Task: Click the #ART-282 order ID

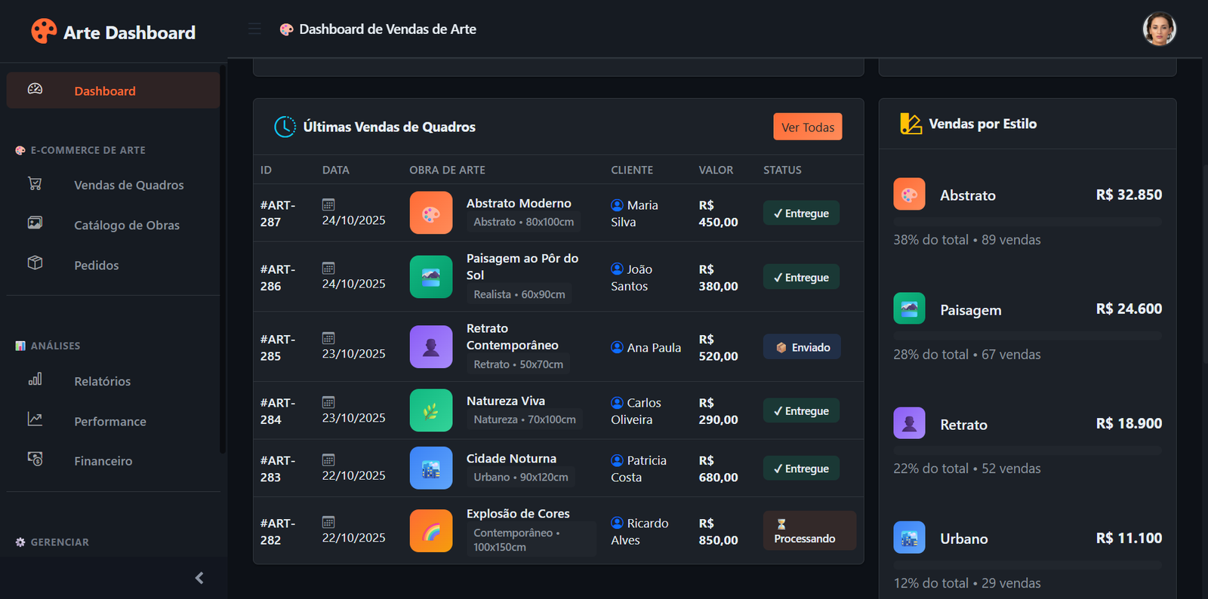Action: pyautogui.click(x=278, y=532)
